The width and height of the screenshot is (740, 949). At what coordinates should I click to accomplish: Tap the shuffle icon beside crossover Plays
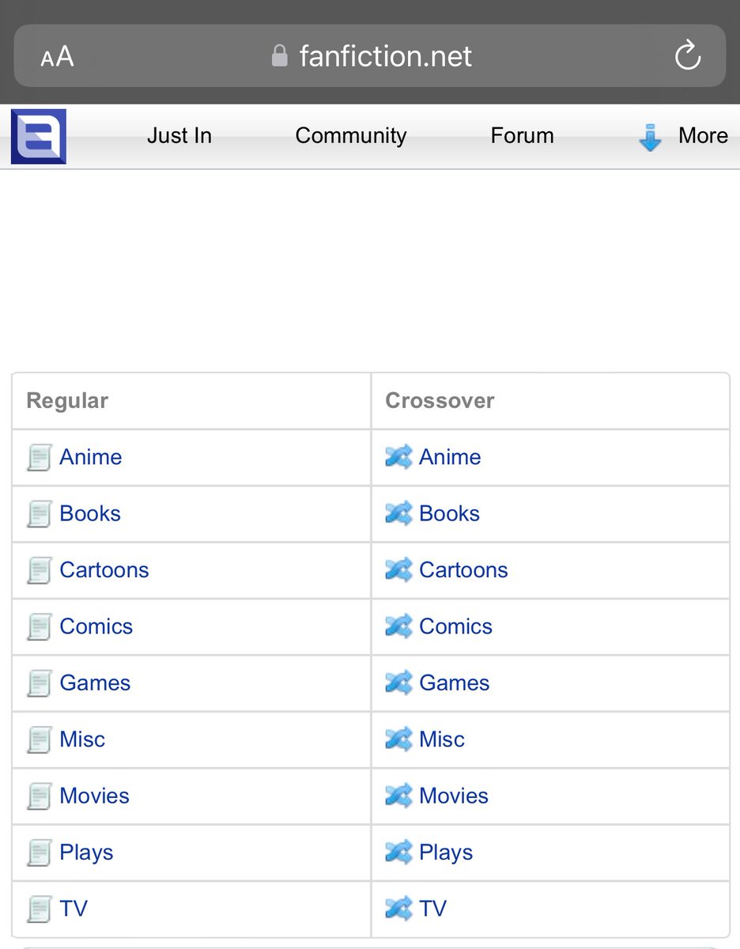pos(398,853)
